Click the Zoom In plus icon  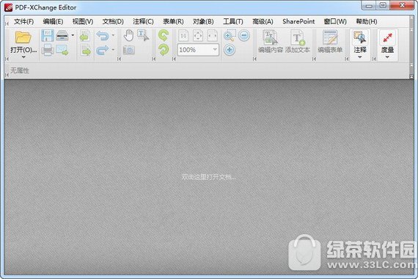(x=230, y=50)
